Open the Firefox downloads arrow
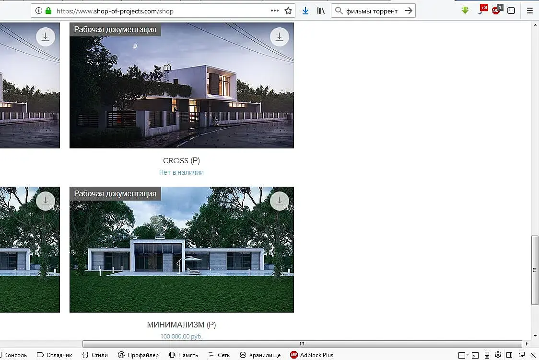The image size is (539, 360). (305, 11)
